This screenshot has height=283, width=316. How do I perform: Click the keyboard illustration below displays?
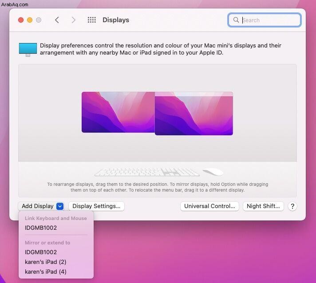click(x=147, y=172)
